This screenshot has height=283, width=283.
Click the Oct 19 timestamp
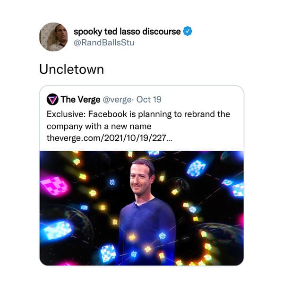pos(149,99)
